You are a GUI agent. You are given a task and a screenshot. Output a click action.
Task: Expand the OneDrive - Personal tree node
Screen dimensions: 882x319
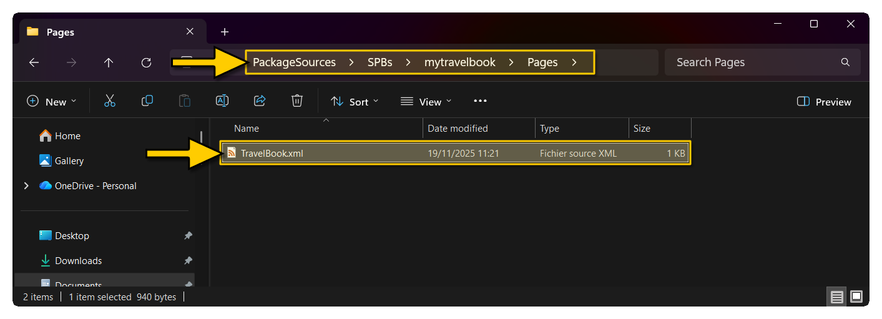coord(26,186)
